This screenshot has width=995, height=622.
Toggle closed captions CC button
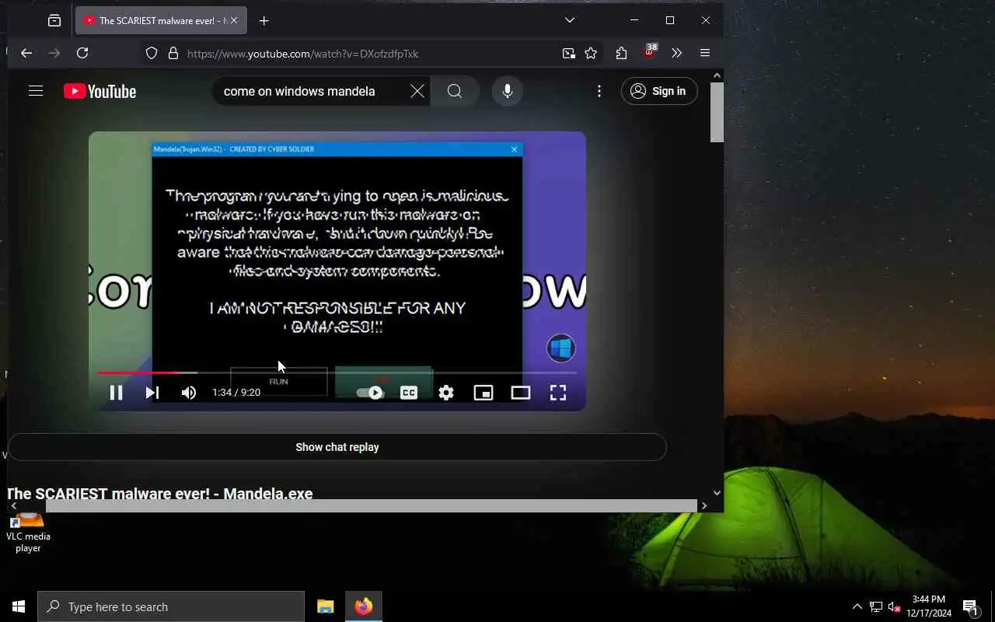pos(409,393)
